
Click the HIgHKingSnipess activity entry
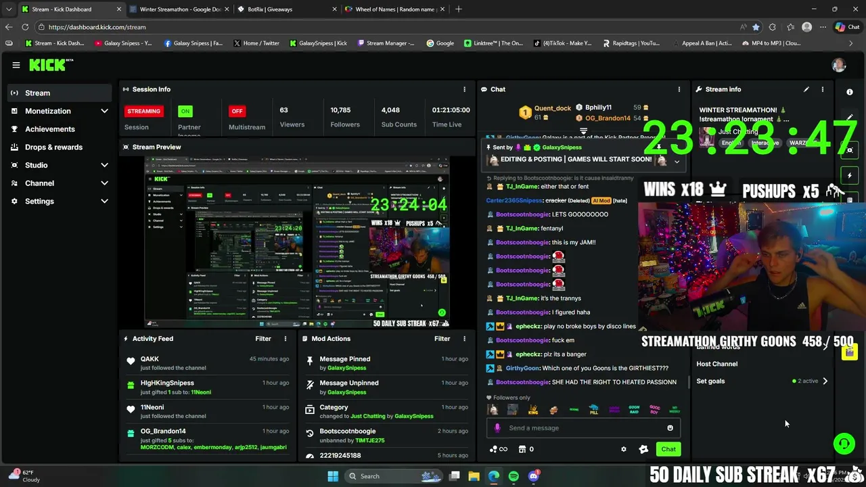tap(207, 388)
